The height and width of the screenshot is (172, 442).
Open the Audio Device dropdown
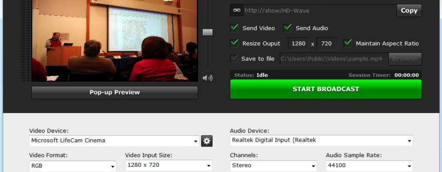(x=321, y=141)
